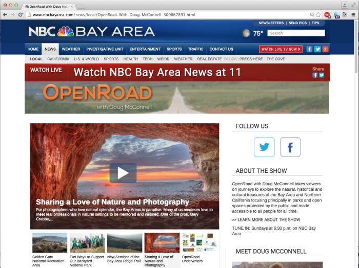
Task: Click the large Twitter Follow Us button
Action: pyautogui.click(x=264, y=147)
